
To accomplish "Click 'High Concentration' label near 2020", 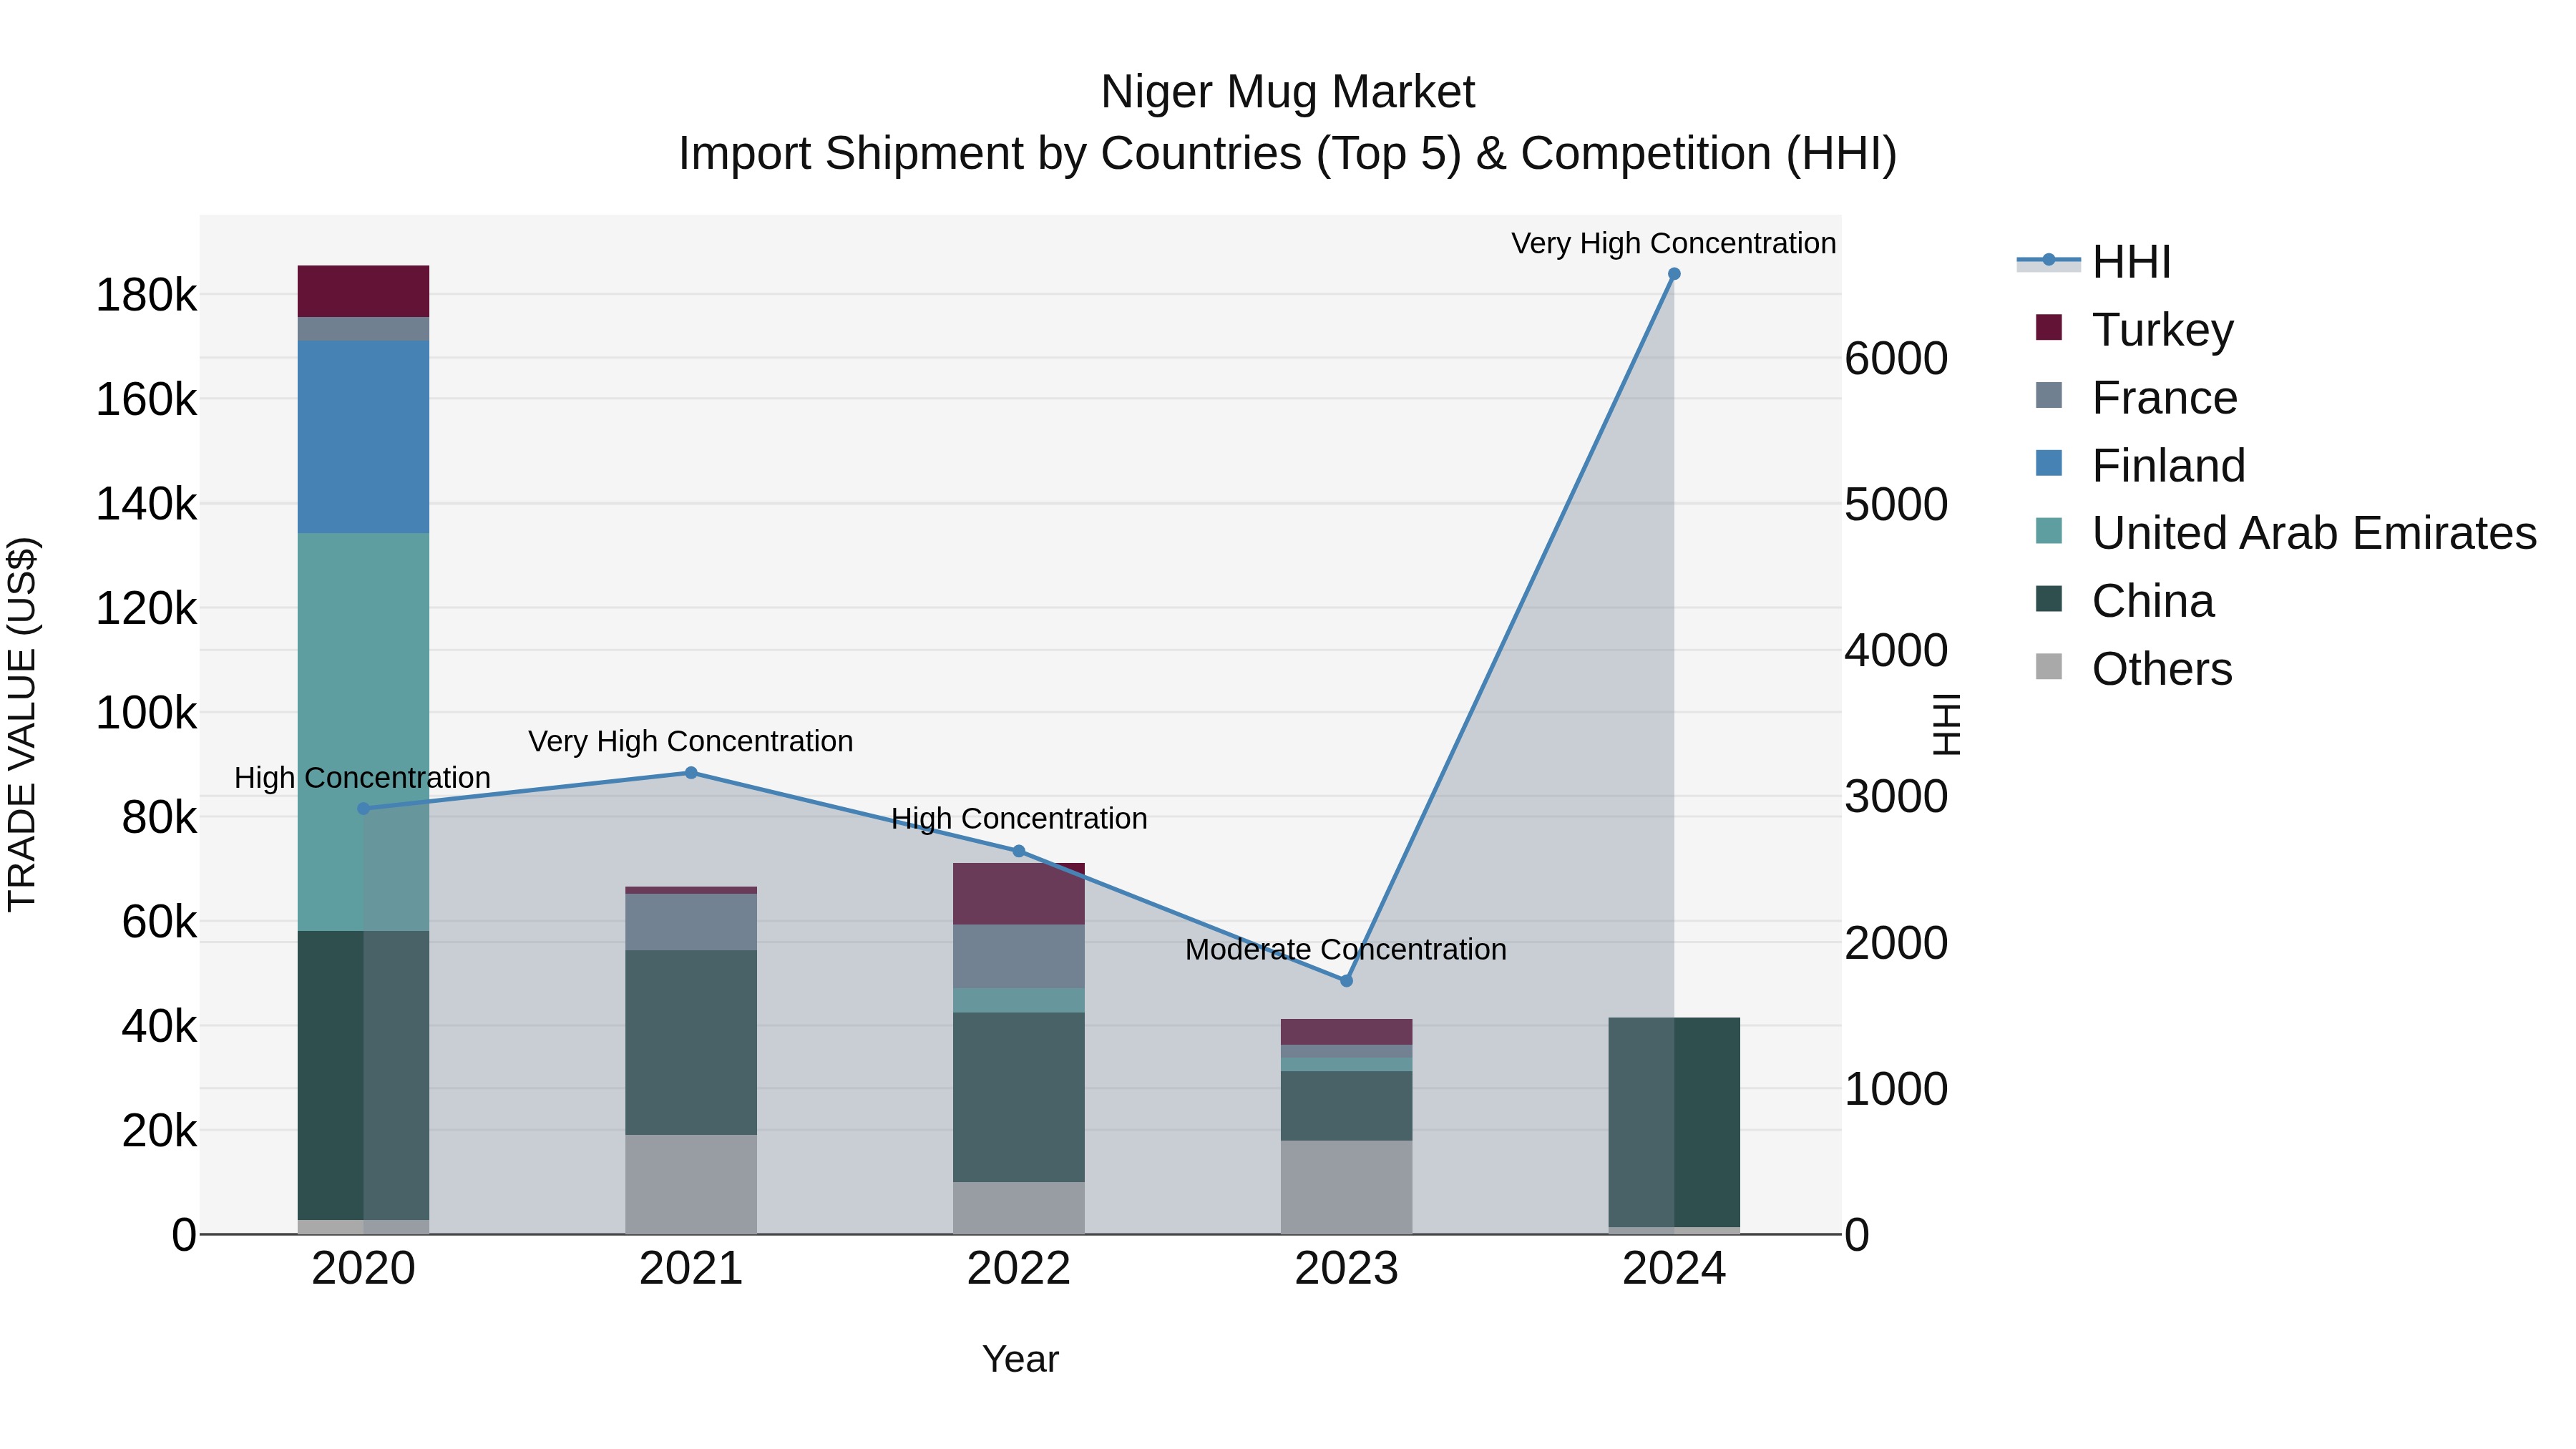I will (362, 777).
